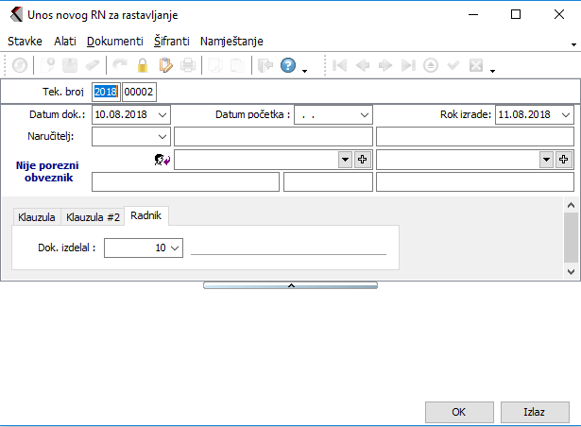Click the contact person icon under Naručitelj
Viewport: 581px width, 427px height.
click(x=162, y=161)
